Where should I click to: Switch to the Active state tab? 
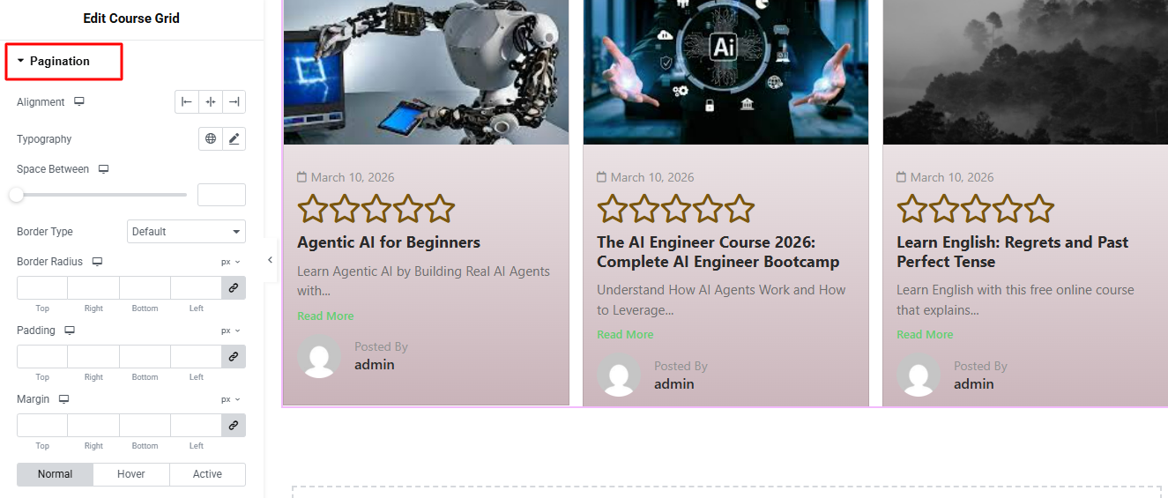point(207,474)
